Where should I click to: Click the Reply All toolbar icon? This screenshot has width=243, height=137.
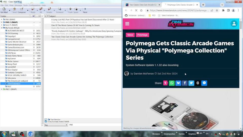click(41, 9)
